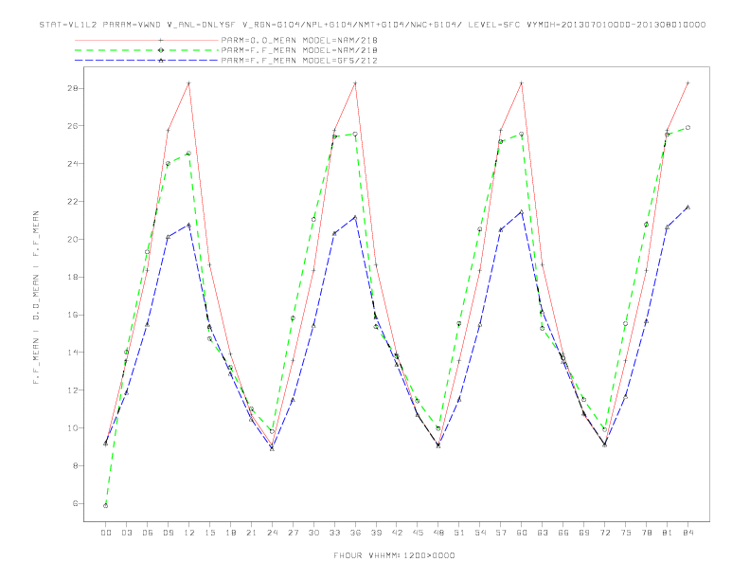Click x-axis tick label 66
The height and width of the screenshot is (580, 750).
coord(563,533)
